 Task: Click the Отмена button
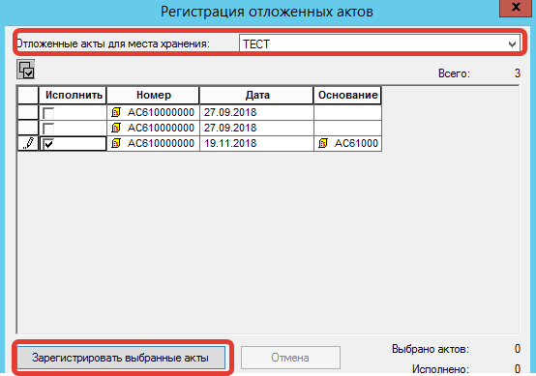[x=290, y=358]
